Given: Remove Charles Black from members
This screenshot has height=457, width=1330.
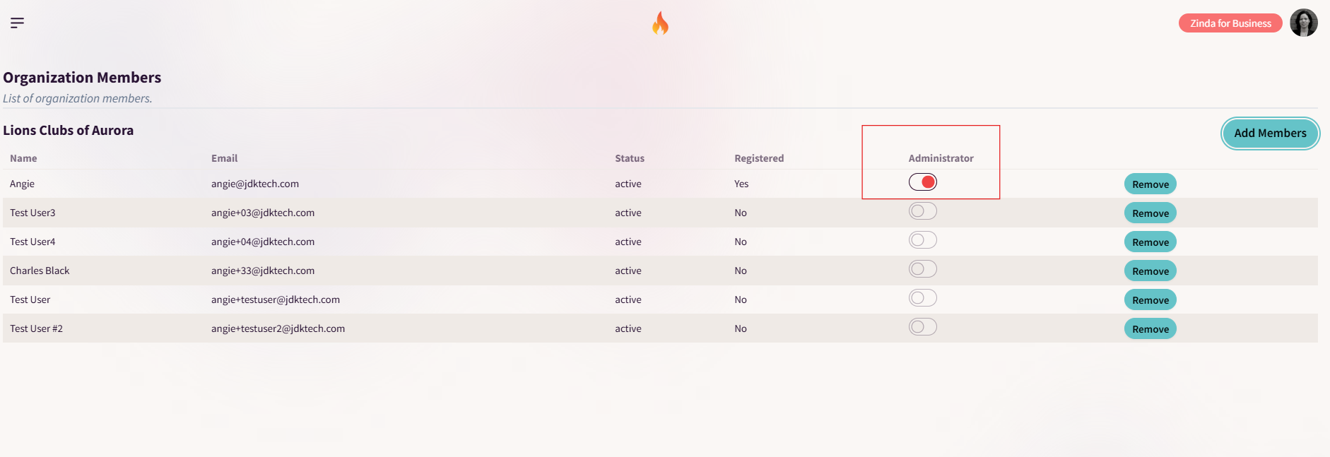Looking at the screenshot, I should (1150, 271).
